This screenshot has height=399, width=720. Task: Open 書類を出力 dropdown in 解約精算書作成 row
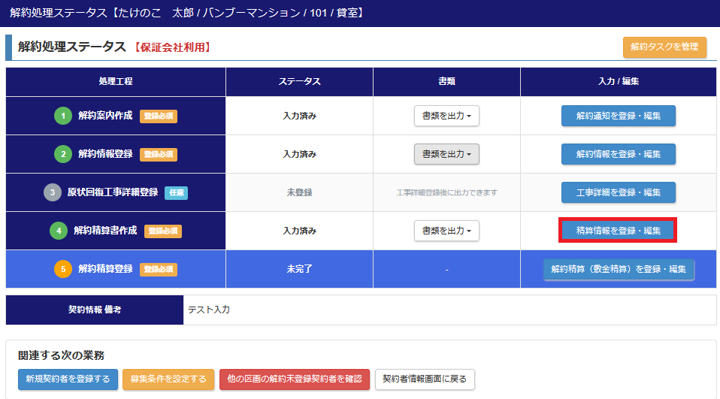(446, 231)
